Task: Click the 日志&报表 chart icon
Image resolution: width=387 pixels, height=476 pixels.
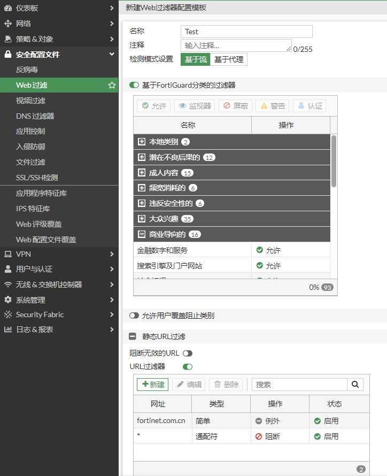Action: 7,329
